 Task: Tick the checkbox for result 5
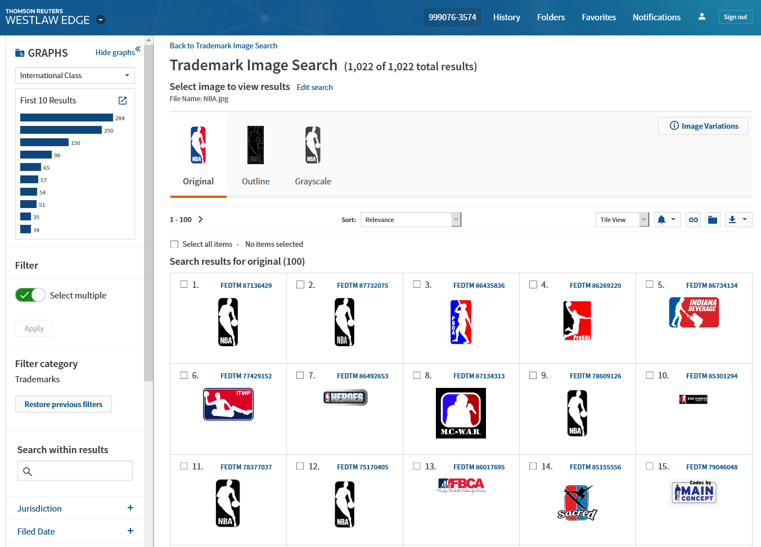(650, 284)
